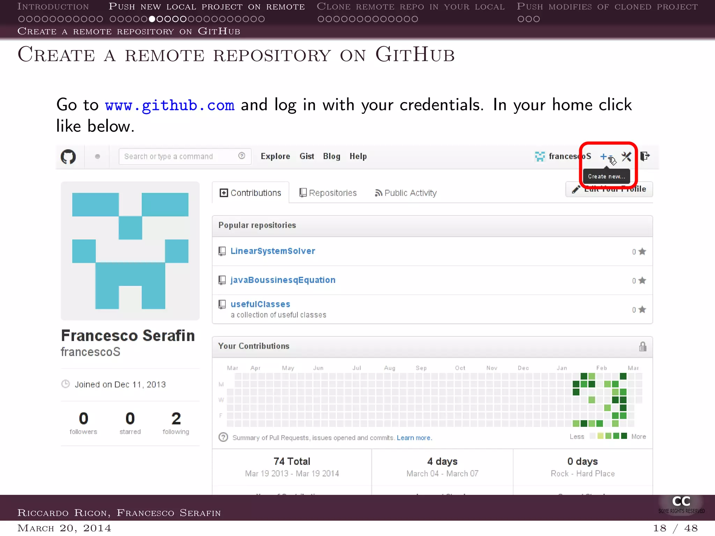Viewport: 715px width, 536px height.
Task: Click the 0 days current streak stat
Action: tap(583, 467)
